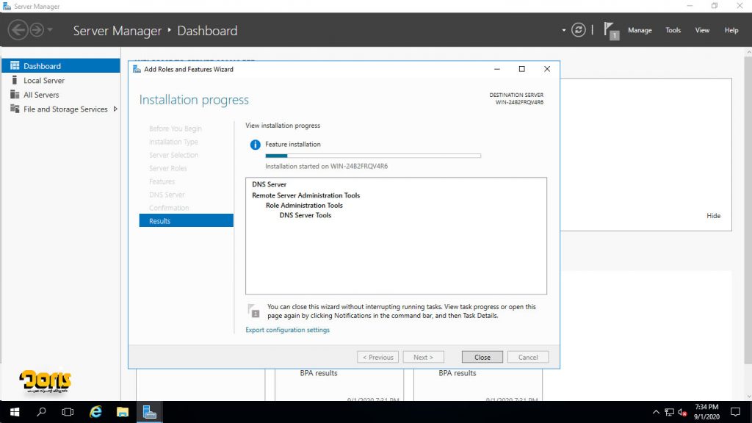The image size is (752, 423).
Task: Click the network icon in the system tray
Action: 669,412
